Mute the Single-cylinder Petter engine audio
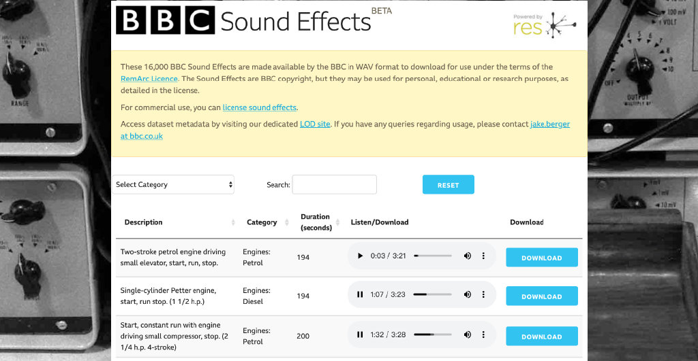 pos(468,295)
